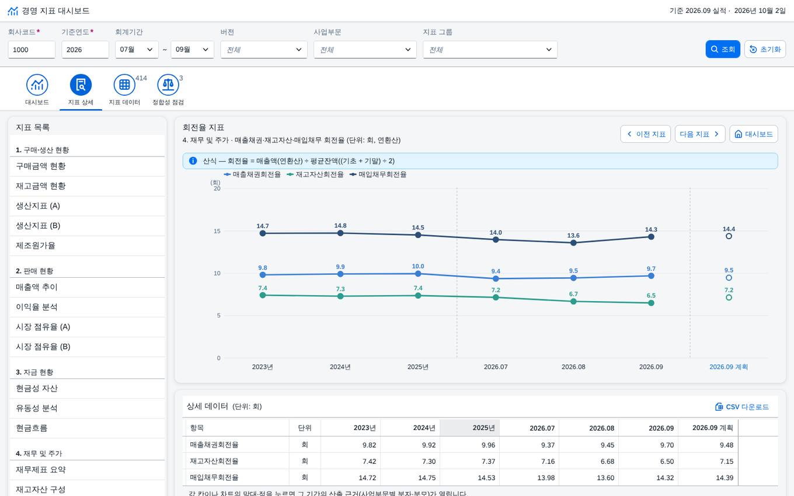Image resolution: width=794 pixels, height=496 pixels.
Task: Click the 2026.08 재고자산회전율 point 6.7
Action: (x=573, y=302)
